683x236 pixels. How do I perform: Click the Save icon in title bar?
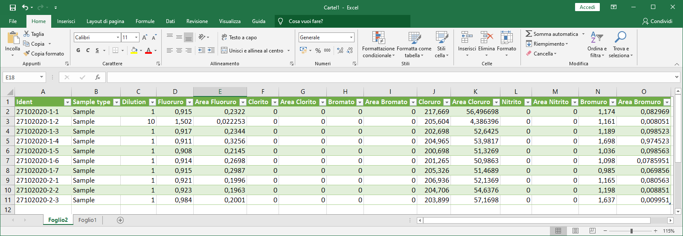[13, 7]
